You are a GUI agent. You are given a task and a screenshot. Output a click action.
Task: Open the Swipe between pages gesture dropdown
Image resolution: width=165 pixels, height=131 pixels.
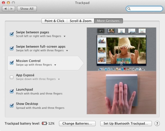pos(64,36)
